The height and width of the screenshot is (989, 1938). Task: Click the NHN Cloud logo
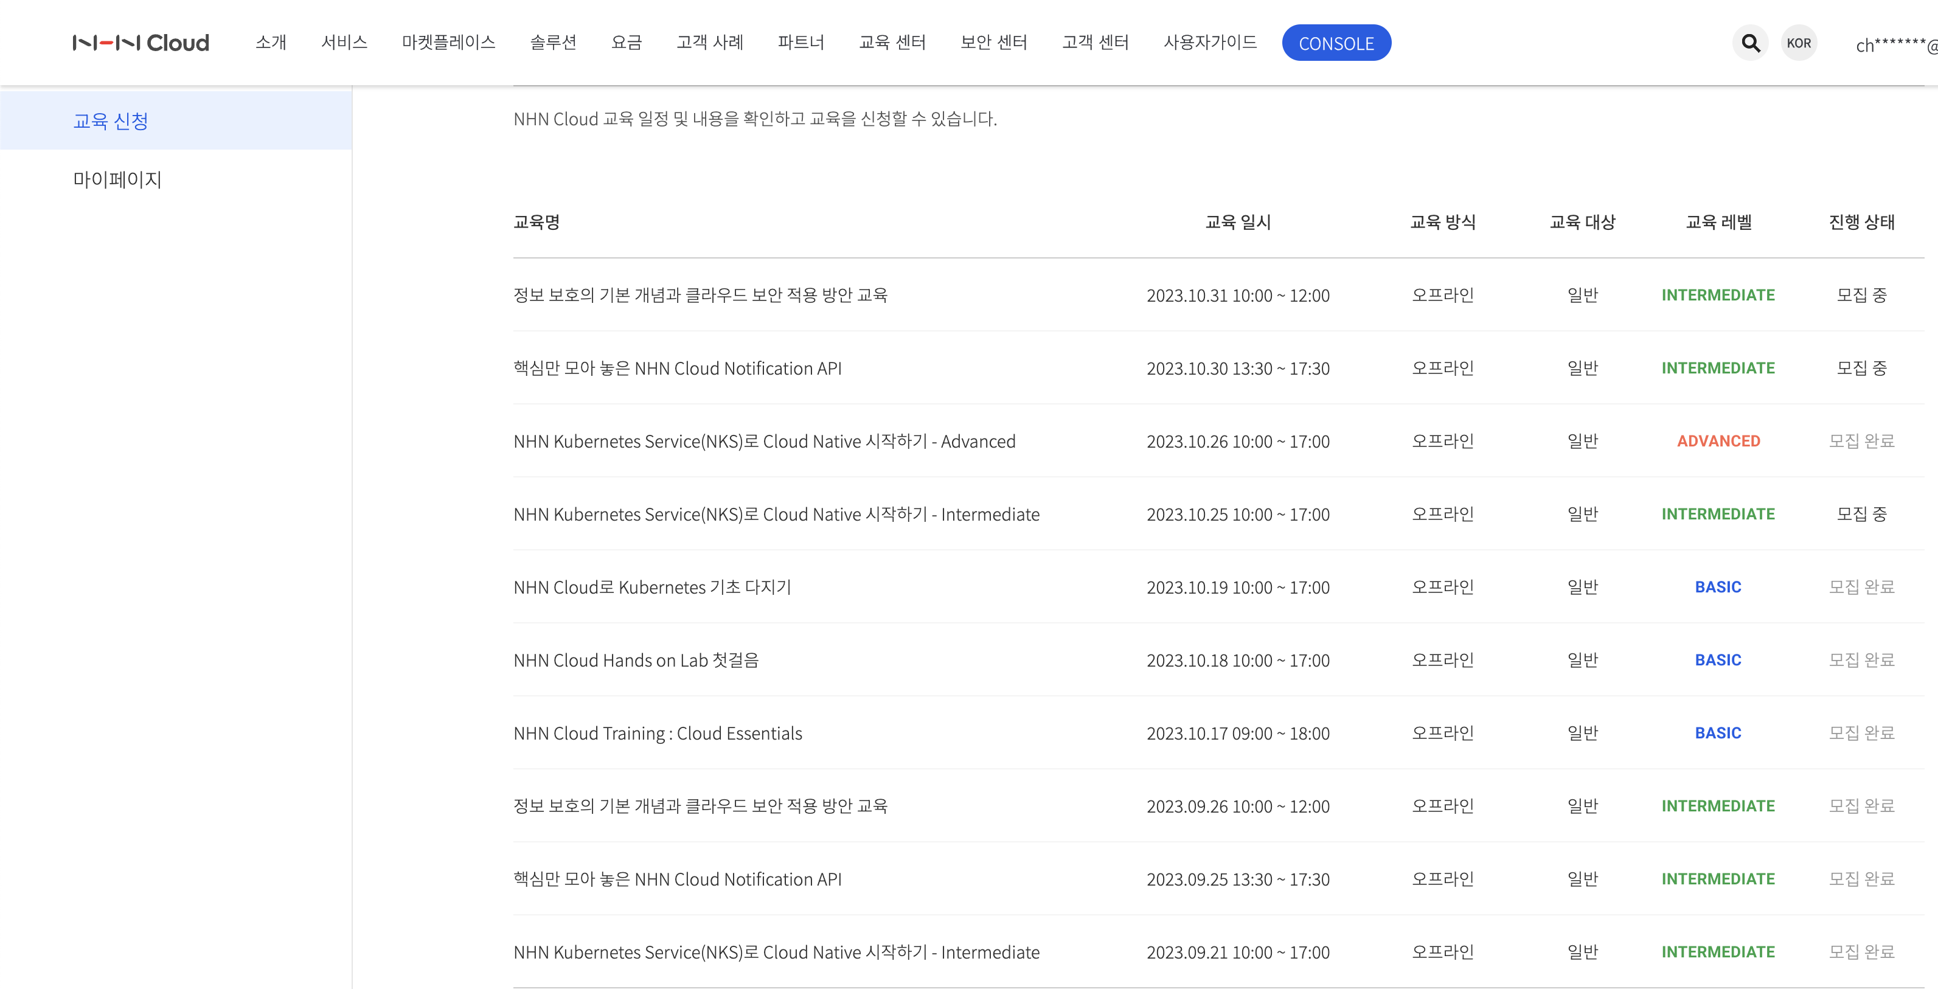(x=141, y=43)
